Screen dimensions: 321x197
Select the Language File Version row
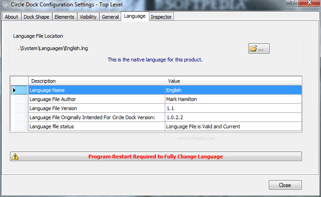[x=156, y=108]
